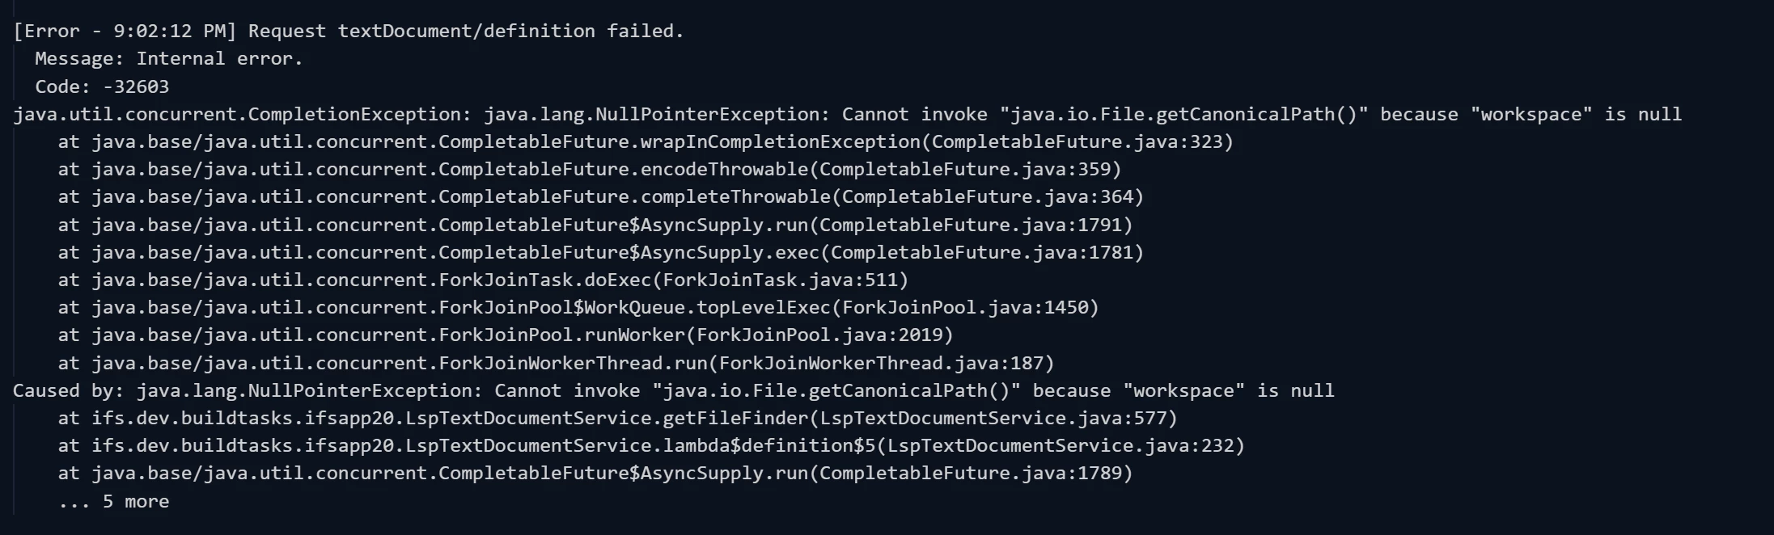Screen dimensions: 1774x535
Task: Click the CompletionException header line
Action: click(847, 115)
